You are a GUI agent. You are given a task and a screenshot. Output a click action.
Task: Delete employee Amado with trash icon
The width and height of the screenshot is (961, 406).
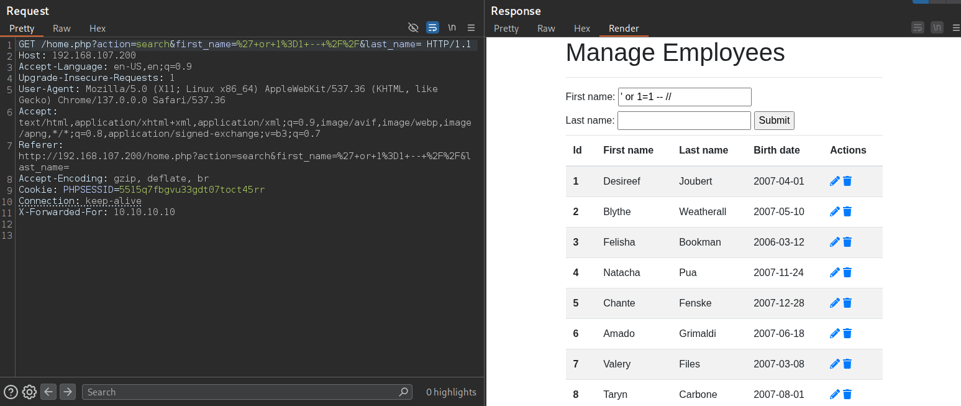click(847, 333)
